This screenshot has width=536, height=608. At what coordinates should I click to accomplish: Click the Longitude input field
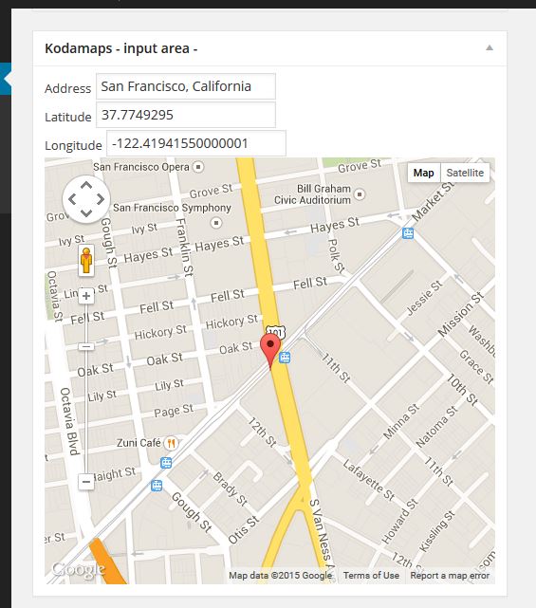(196, 143)
